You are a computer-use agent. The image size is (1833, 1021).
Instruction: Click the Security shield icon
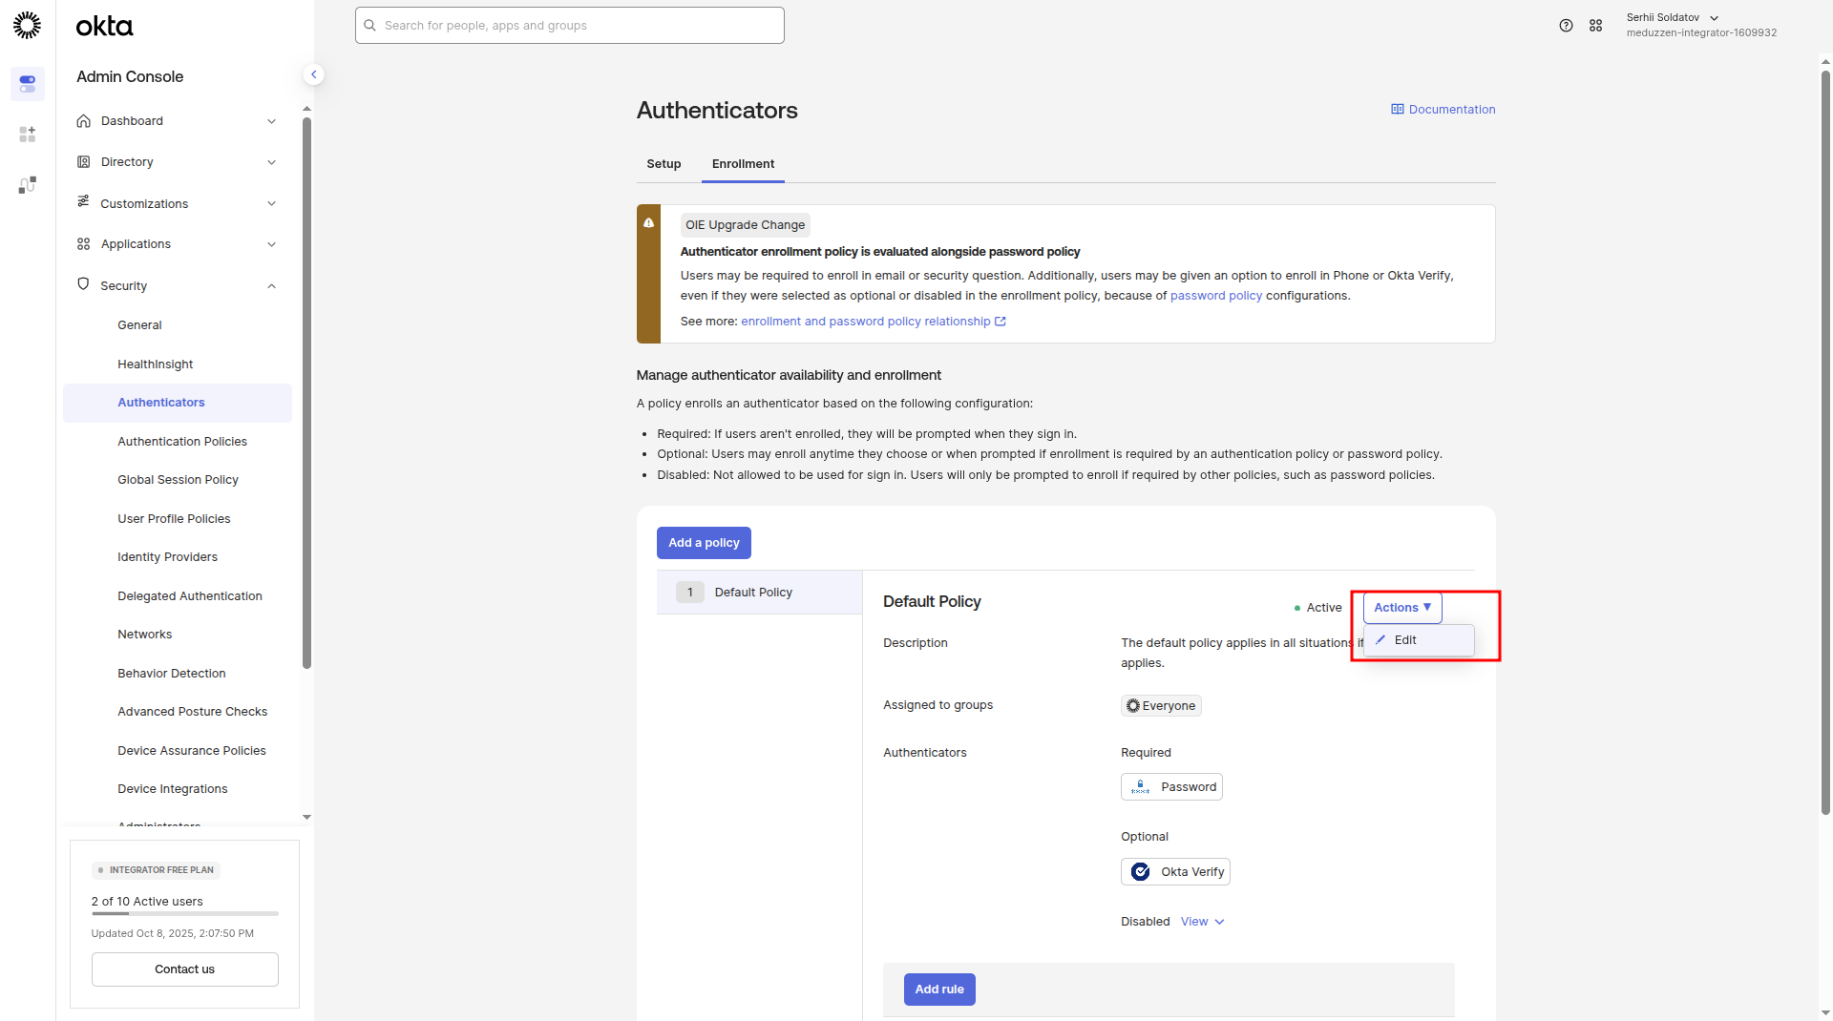coord(84,284)
